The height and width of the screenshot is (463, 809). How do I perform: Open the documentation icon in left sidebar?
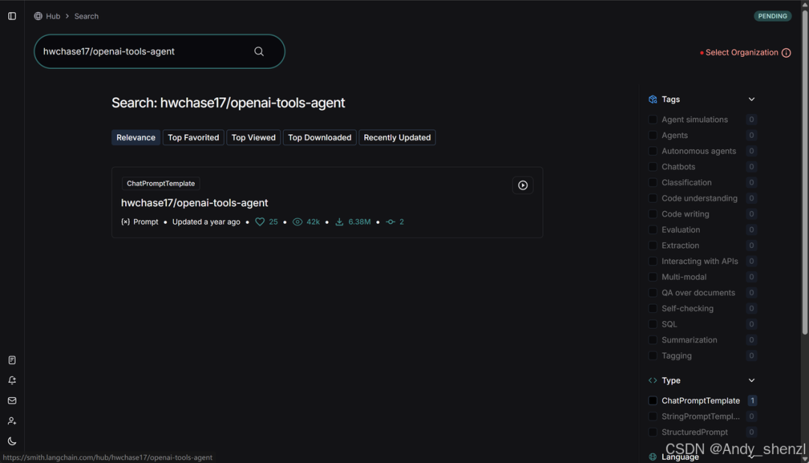click(12, 360)
